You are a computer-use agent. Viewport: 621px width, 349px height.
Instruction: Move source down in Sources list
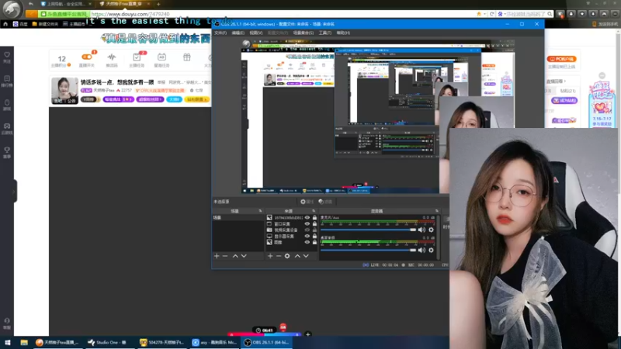coord(306,256)
